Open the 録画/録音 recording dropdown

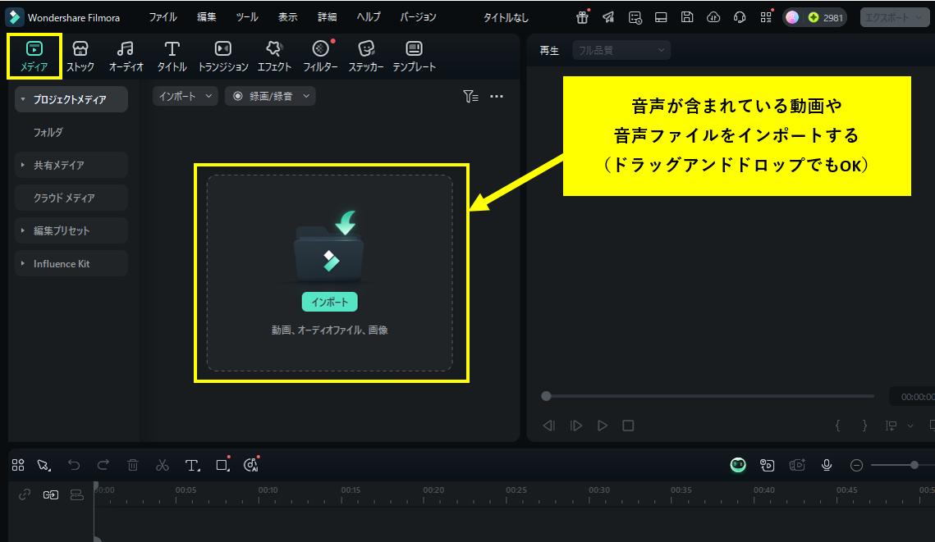tap(270, 95)
